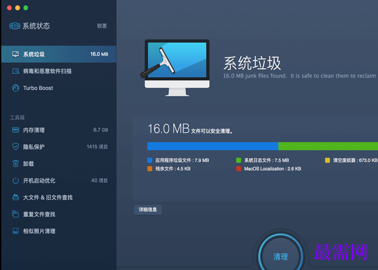This screenshot has height=270, width=378.
Task: Start cleaning with the 清理 button
Action: tap(280, 256)
